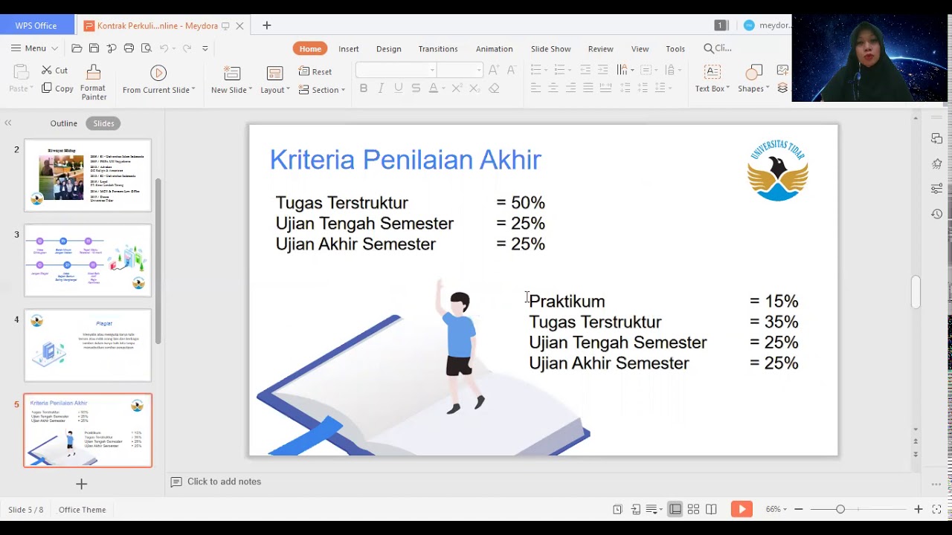Screen dimensions: 952x535
Task: Click the Print icon in quick access bar
Action: pos(129,48)
